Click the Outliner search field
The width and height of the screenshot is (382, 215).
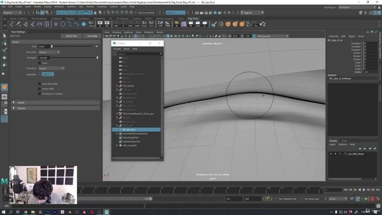tap(139, 54)
